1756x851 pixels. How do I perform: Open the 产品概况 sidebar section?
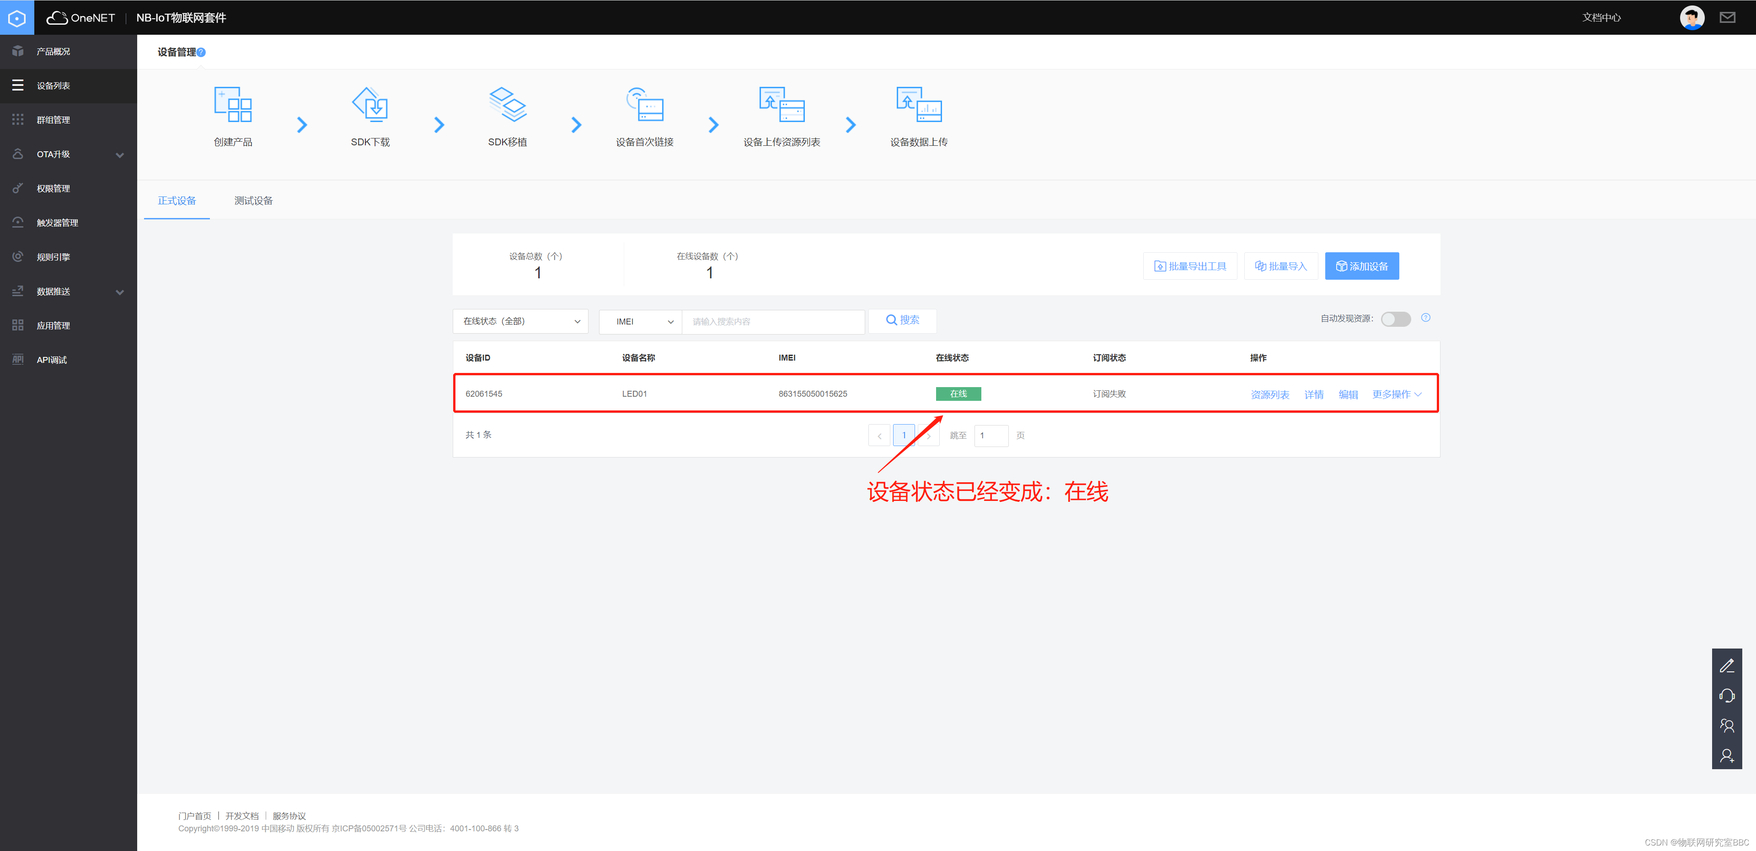(x=53, y=51)
